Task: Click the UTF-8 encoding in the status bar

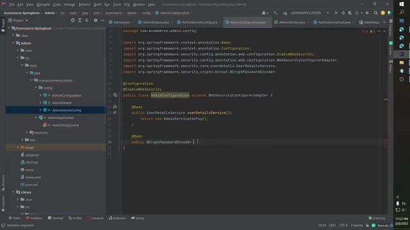Action: click(x=343, y=226)
